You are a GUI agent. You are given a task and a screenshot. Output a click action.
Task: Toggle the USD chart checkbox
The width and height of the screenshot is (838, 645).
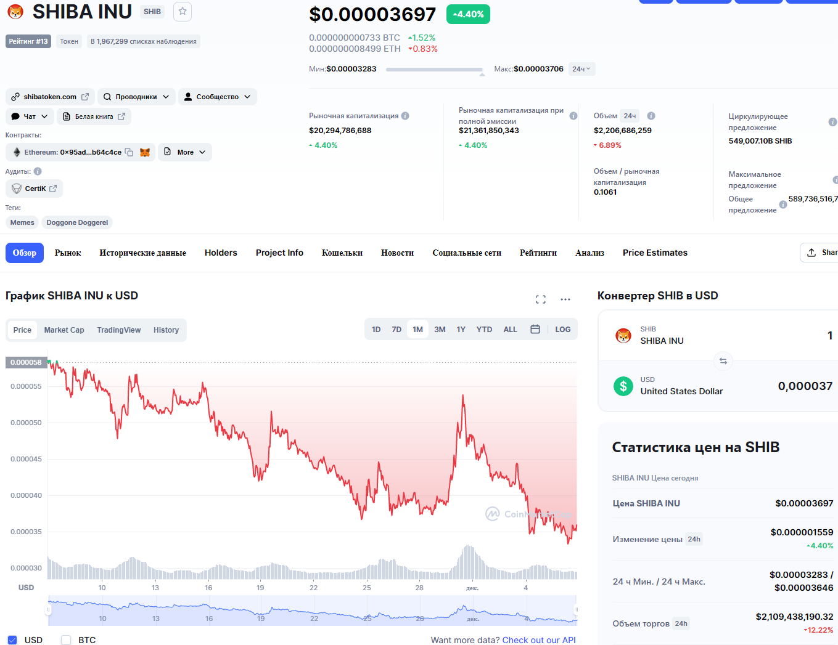tap(12, 640)
